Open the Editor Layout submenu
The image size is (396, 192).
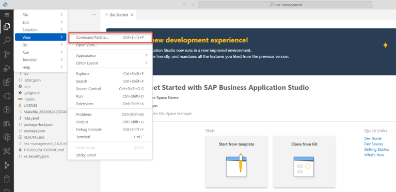tap(110, 63)
